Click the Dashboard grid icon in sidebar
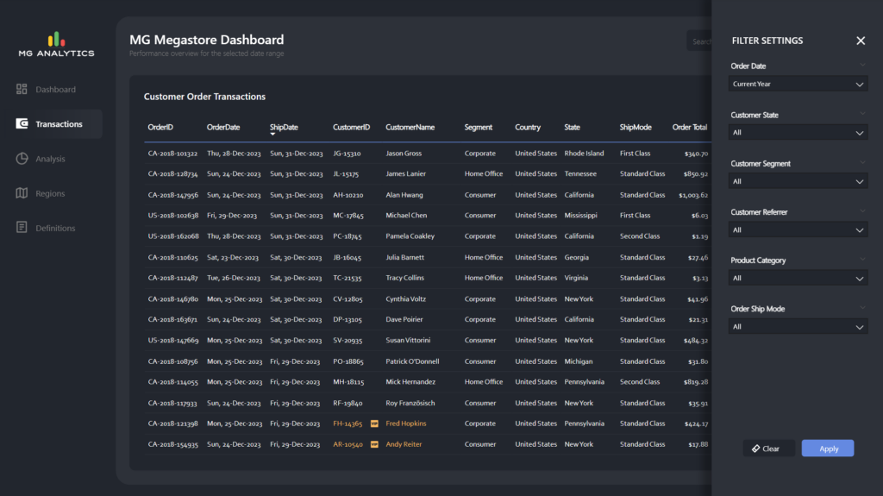 pyautogui.click(x=22, y=89)
